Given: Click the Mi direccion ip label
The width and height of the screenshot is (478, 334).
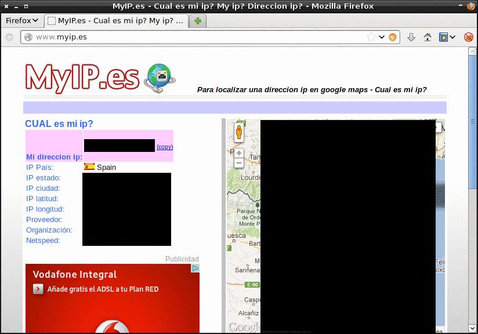Looking at the screenshot, I should [x=54, y=157].
